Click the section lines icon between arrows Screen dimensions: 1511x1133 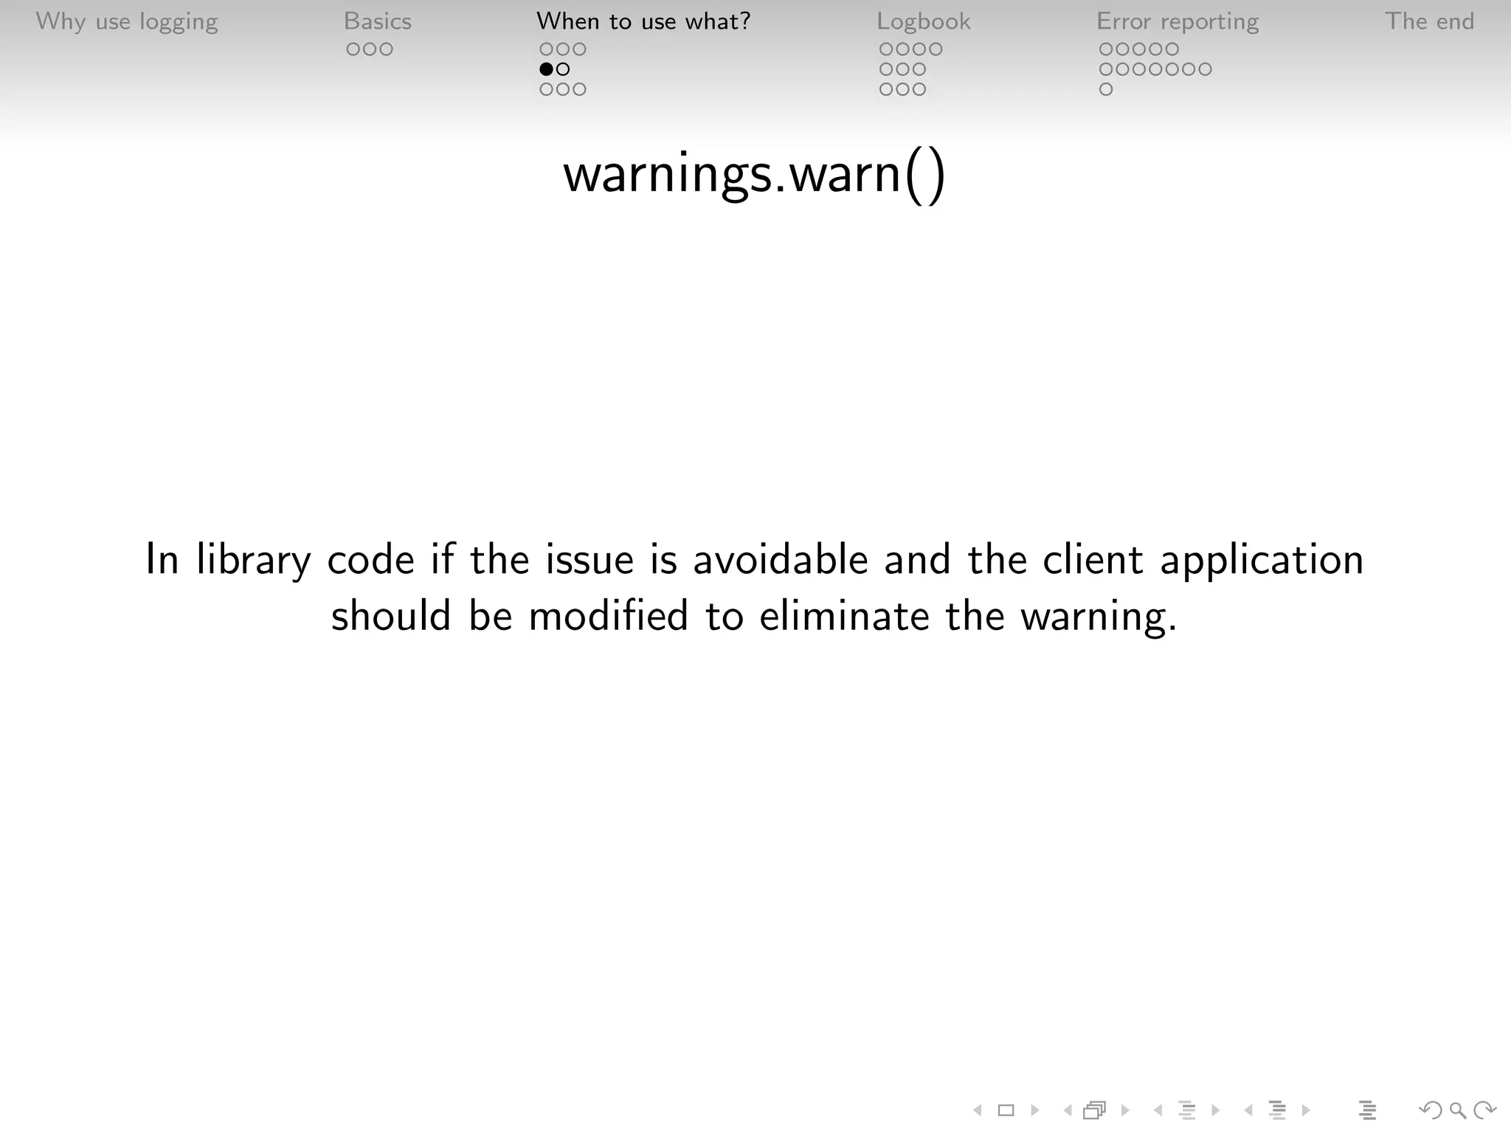[x=1278, y=1110]
